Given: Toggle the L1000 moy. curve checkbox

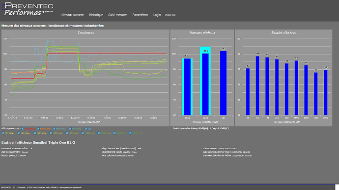Looking at the screenshot, I should tap(83, 133).
